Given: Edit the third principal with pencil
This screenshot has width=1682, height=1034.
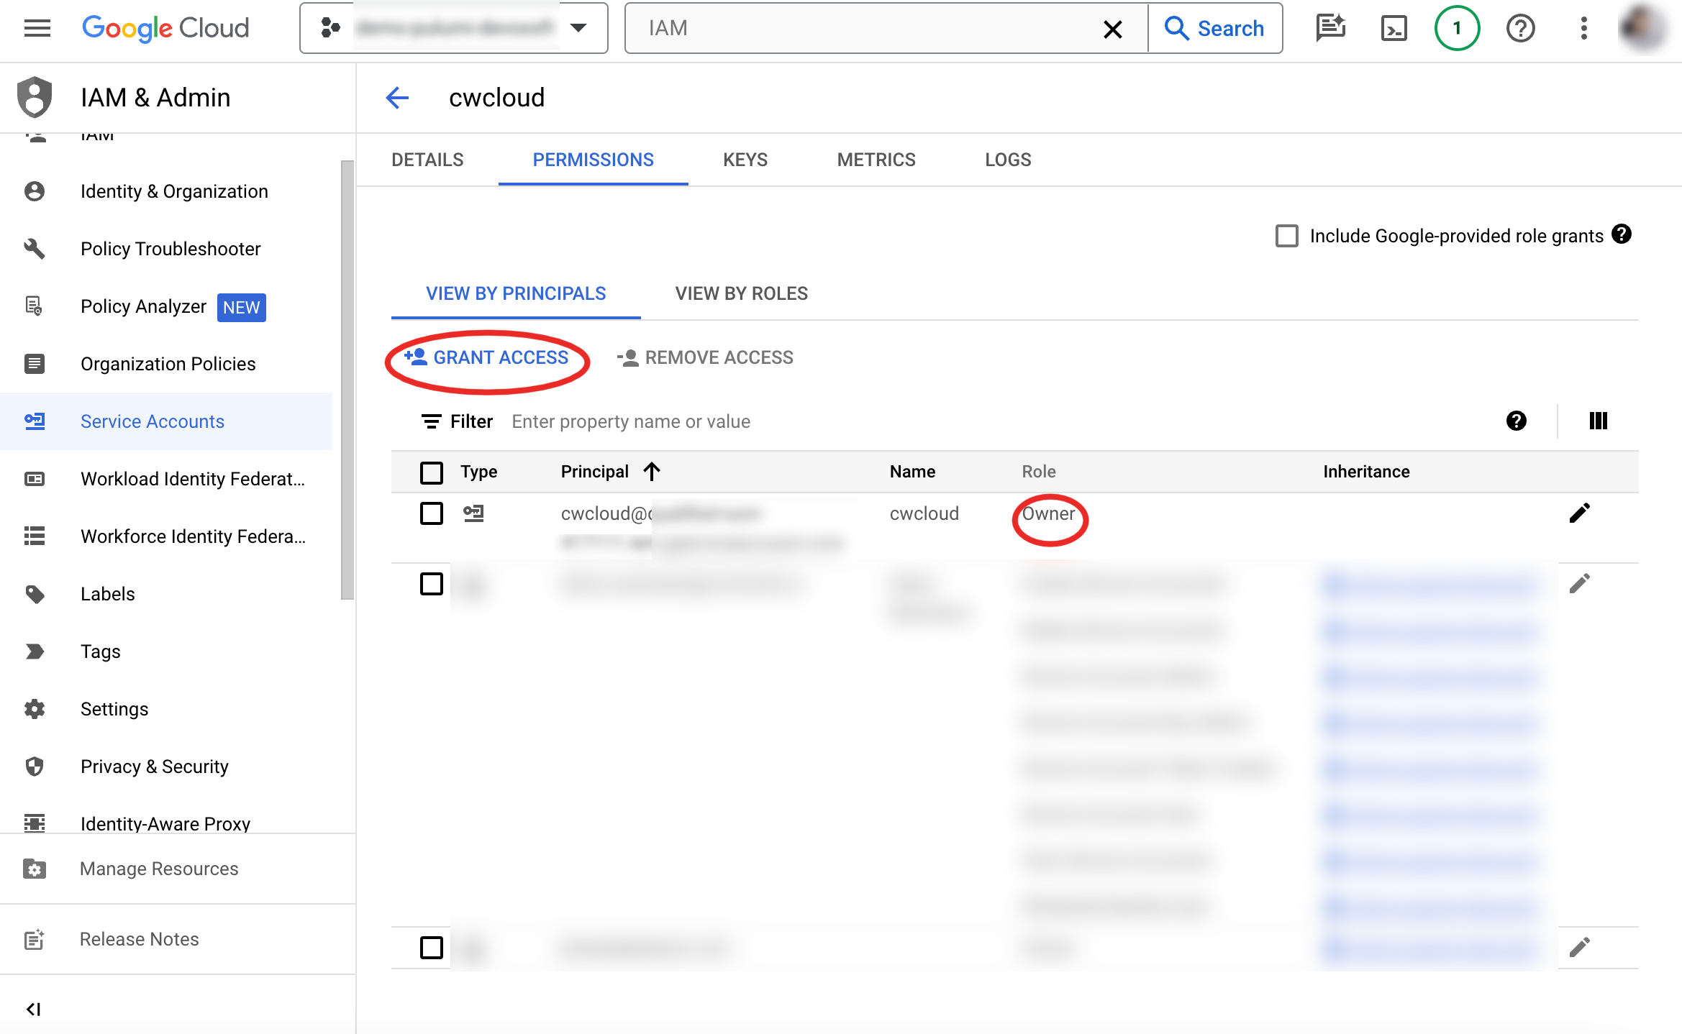Looking at the screenshot, I should tap(1579, 947).
